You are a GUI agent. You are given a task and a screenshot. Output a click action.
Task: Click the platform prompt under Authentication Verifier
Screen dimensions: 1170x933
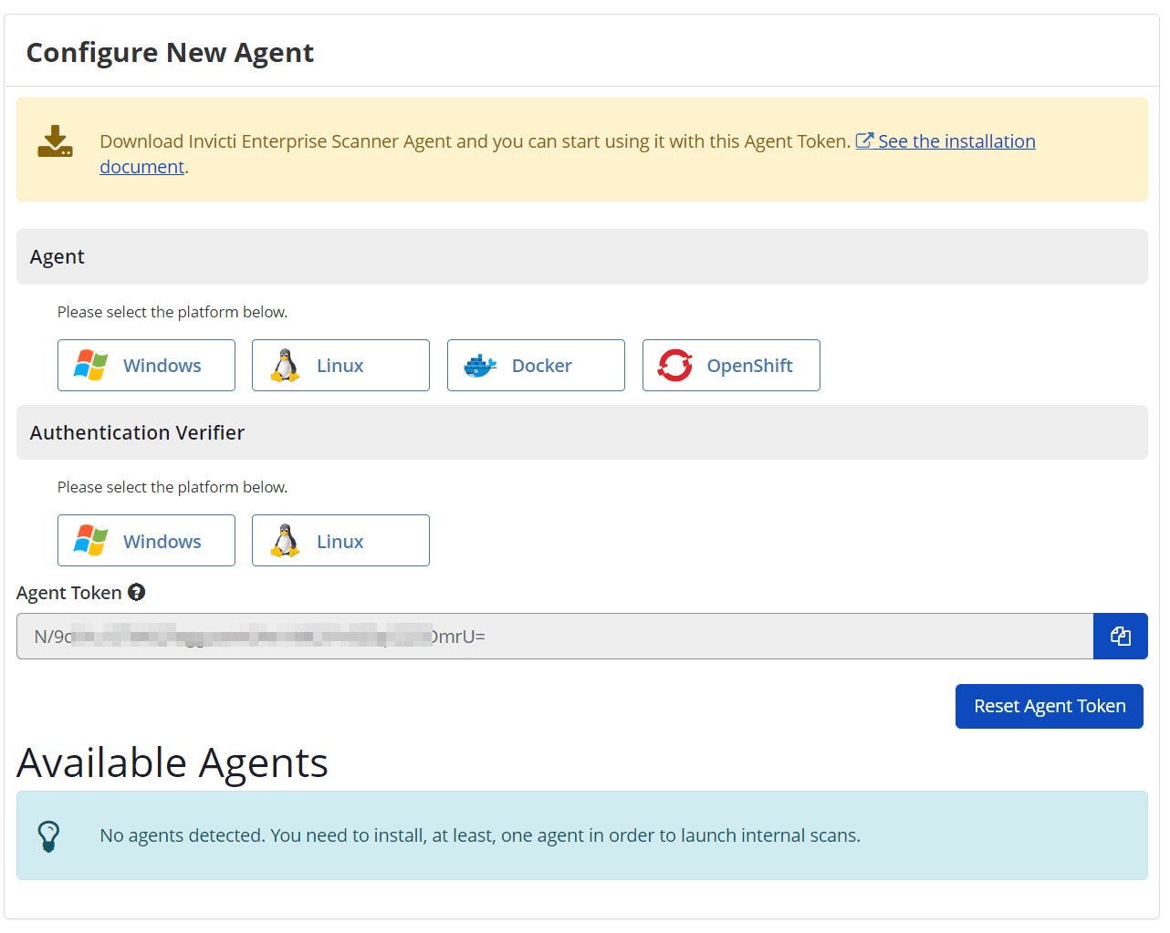click(x=172, y=487)
